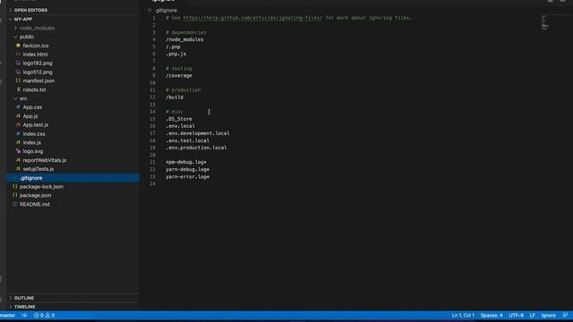The height and width of the screenshot is (322, 573).
Task: Click the sync changes icon in status bar
Action: [x=24, y=315]
